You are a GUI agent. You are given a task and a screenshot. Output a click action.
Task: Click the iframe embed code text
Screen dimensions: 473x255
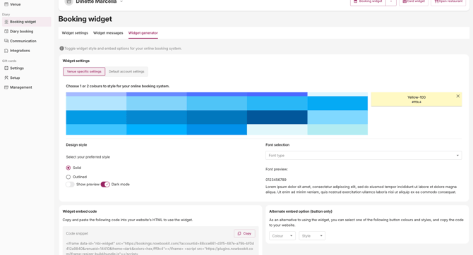coord(160,249)
